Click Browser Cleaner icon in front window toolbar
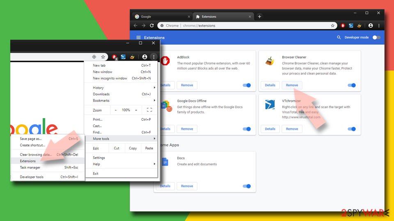Image resolution: width=394 pixels, height=221 pixels. pos(132,57)
